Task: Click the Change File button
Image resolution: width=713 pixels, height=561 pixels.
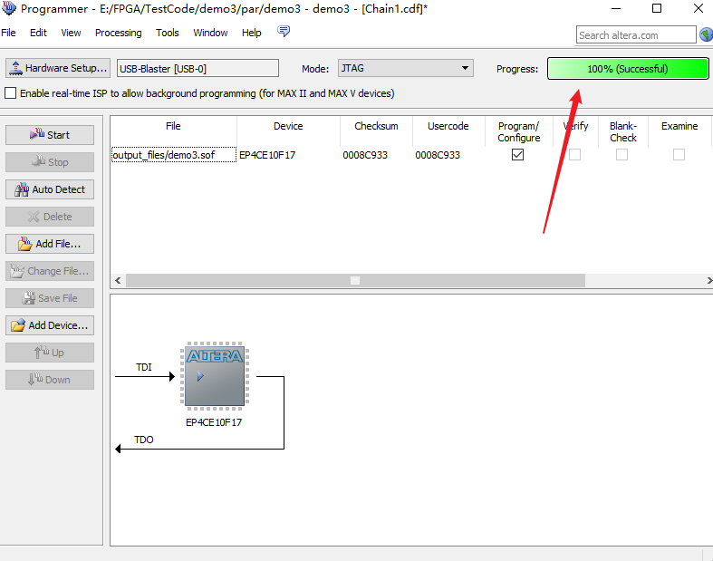Action: (50, 271)
